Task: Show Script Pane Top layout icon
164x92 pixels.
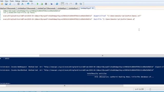Action: click(x=63, y=4)
